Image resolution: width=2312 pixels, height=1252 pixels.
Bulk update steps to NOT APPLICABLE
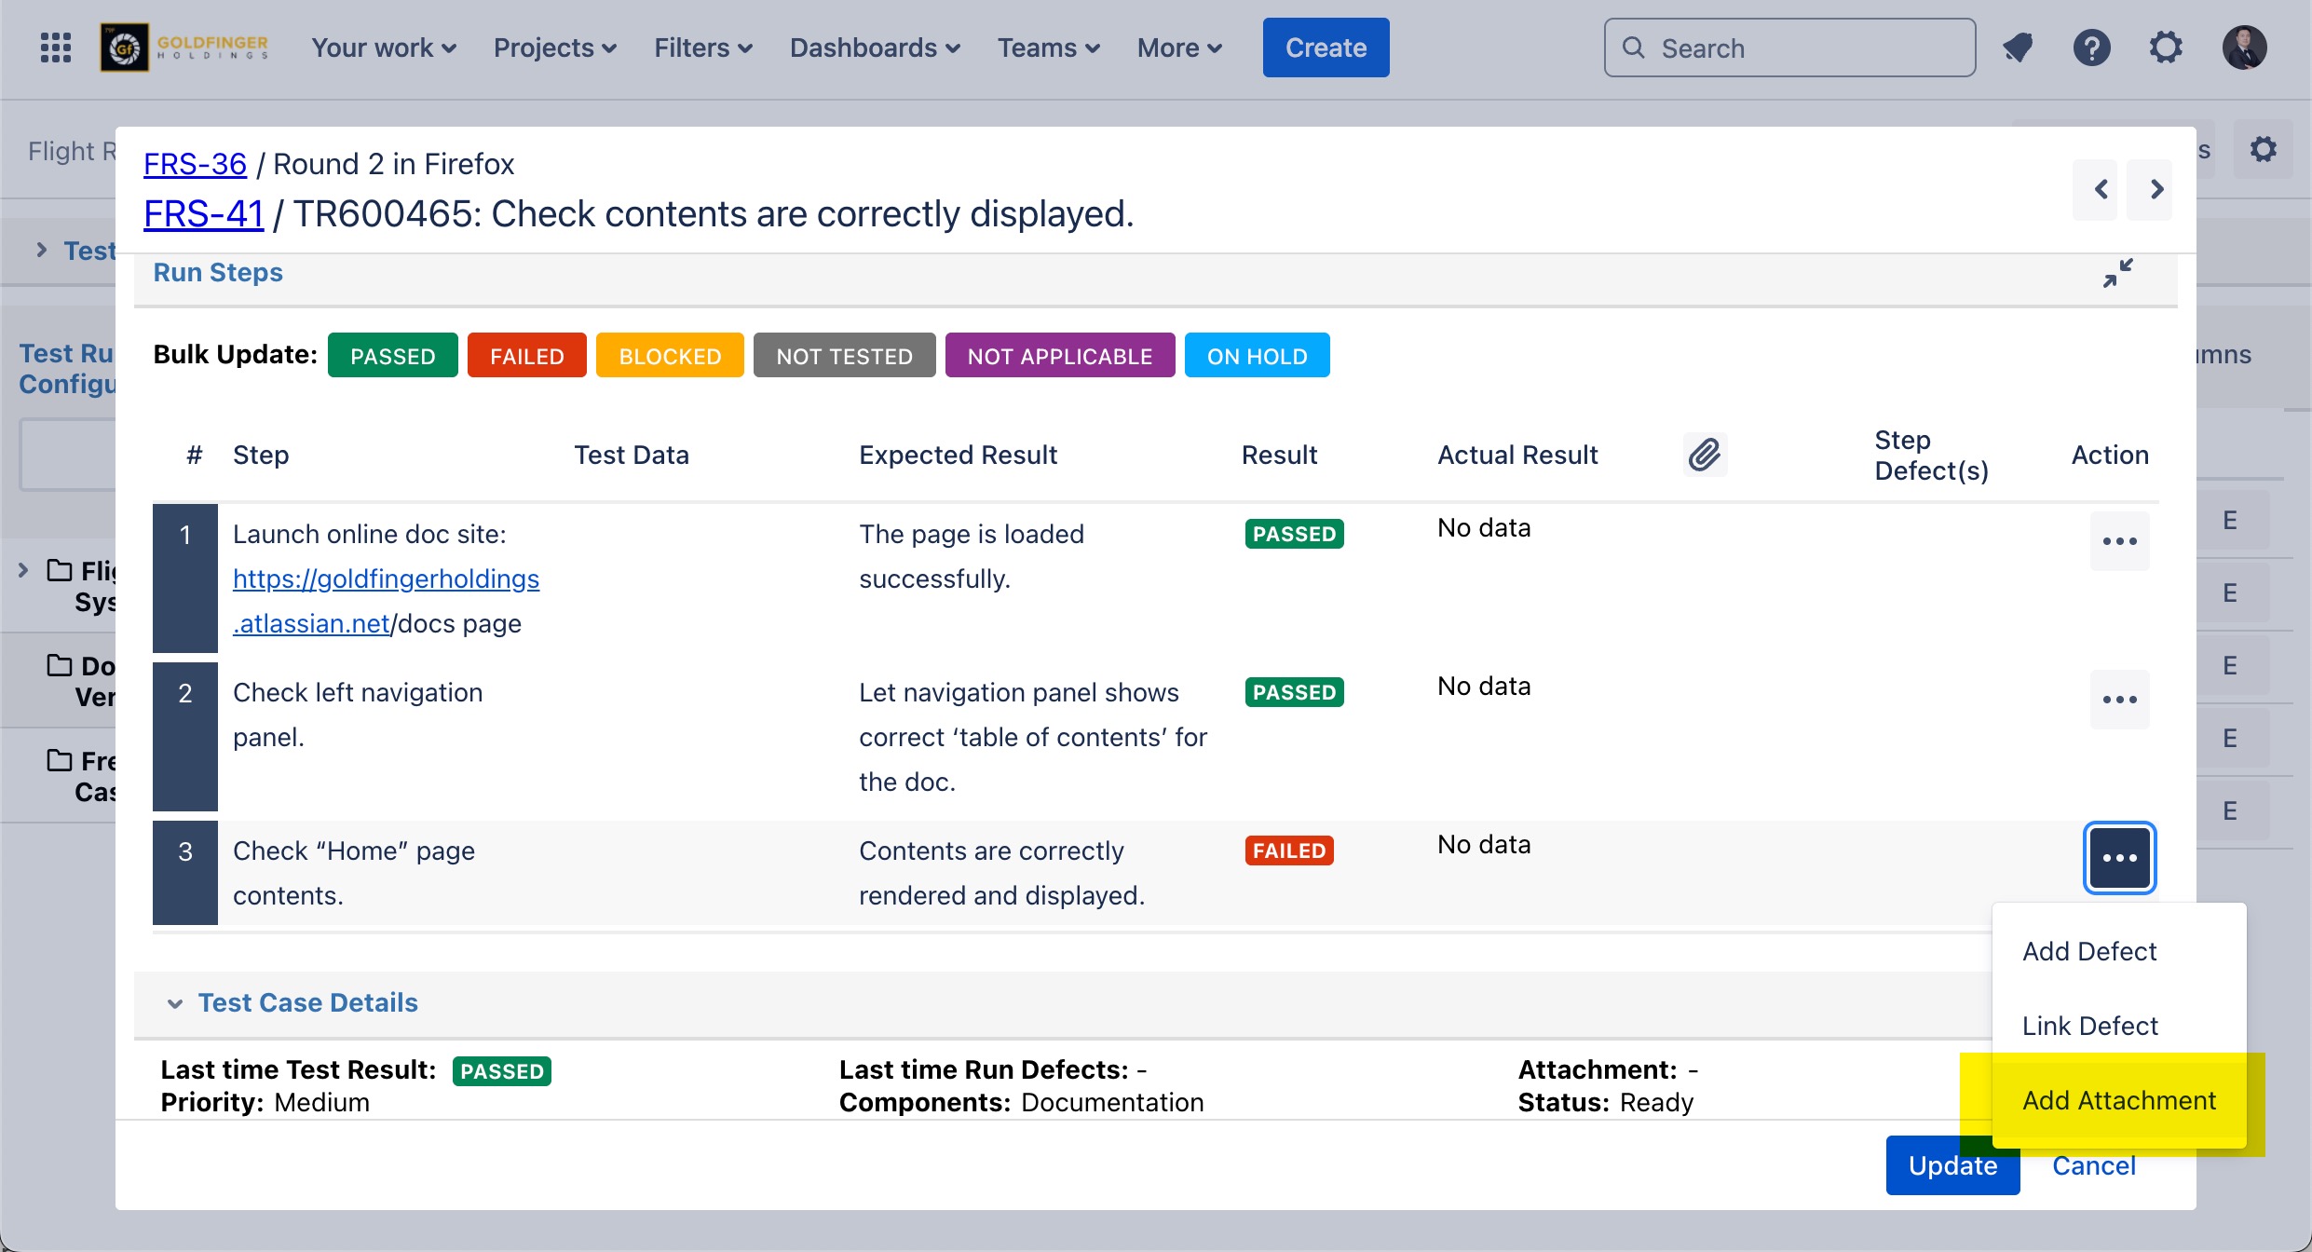(x=1059, y=356)
